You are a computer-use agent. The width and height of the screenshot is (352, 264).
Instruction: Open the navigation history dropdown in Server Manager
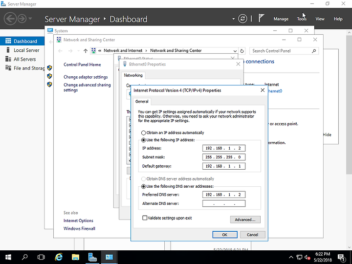(30, 19)
